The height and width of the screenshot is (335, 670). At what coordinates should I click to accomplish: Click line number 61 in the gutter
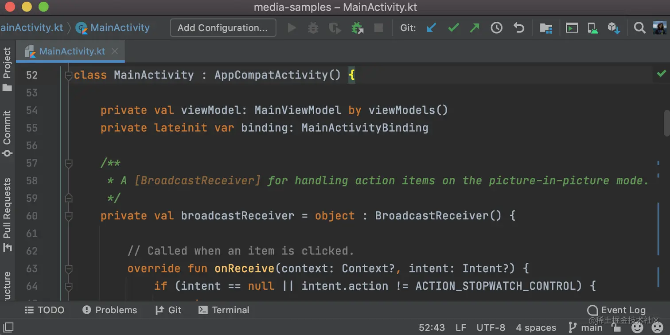32,233
